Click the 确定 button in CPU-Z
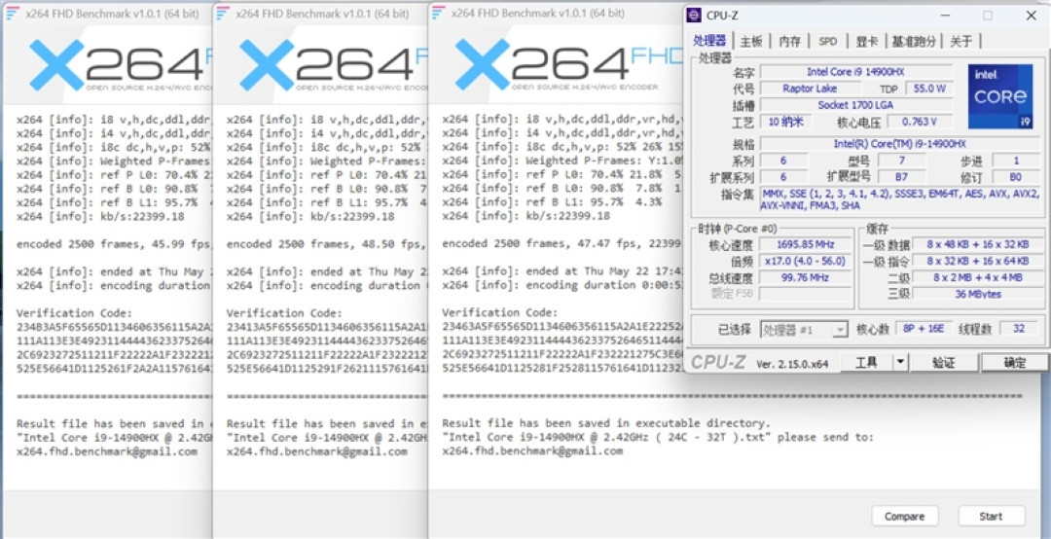The height and width of the screenshot is (539, 1051). coord(1014,363)
